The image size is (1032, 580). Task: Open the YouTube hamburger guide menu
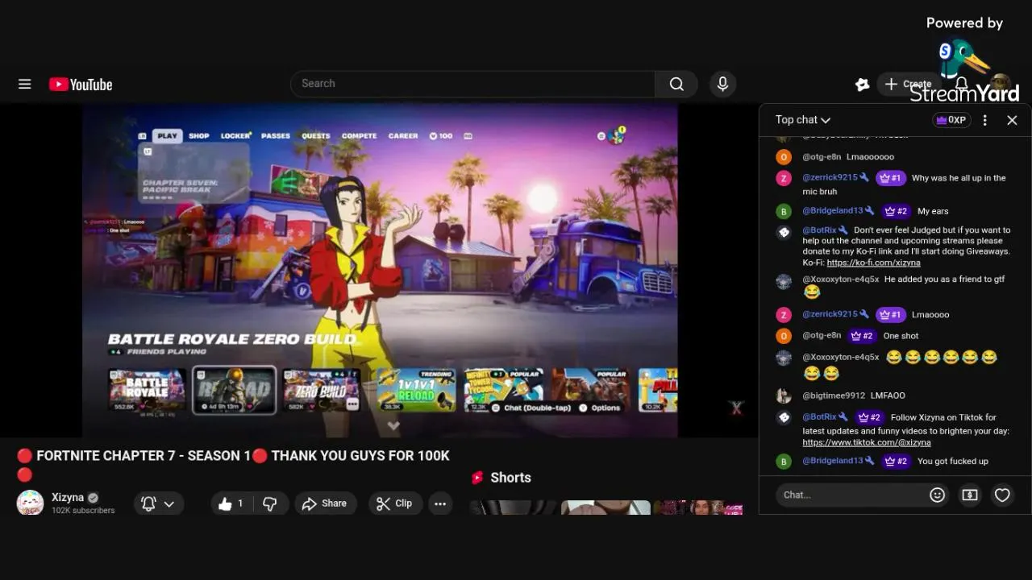point(25,84)
